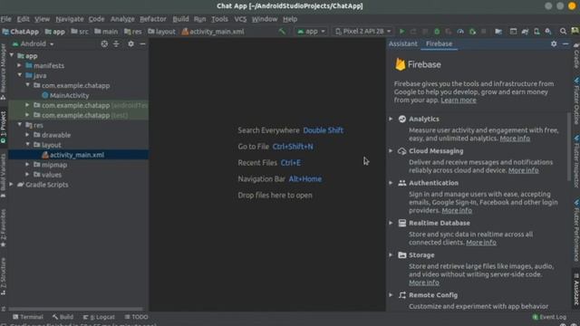Open the Navigate menu
Viewport: 580px width, 326px height.
pos(70,19)
